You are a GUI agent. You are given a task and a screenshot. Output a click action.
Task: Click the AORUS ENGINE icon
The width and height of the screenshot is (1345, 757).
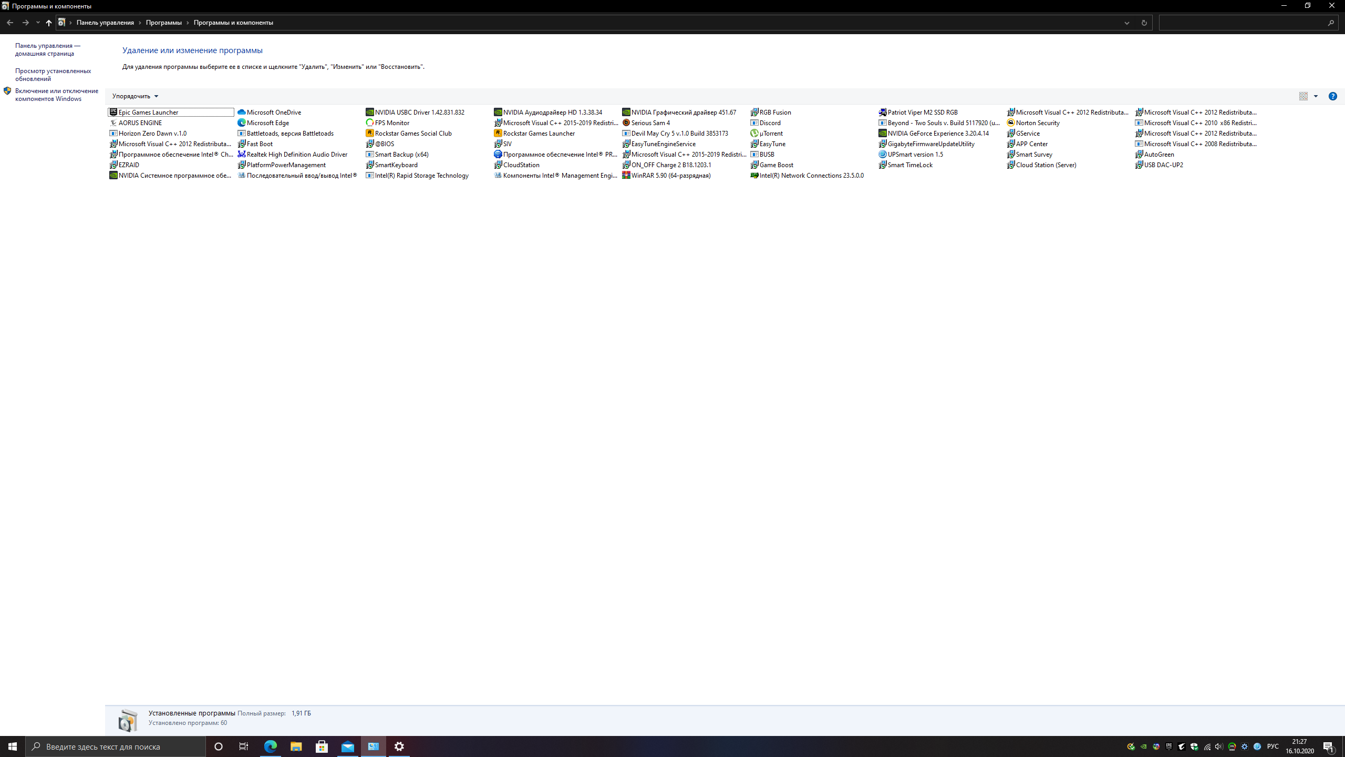click(113, 122)
